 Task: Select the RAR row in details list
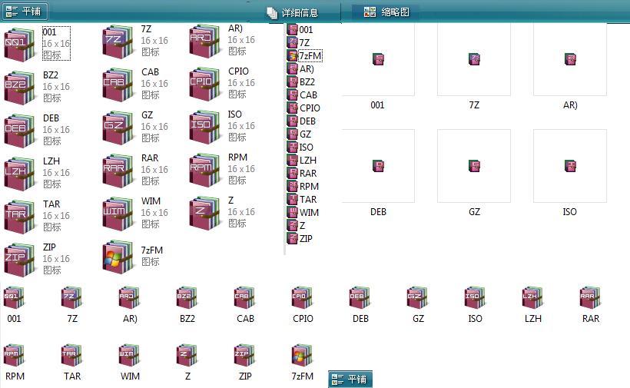[x=302, y=174]
